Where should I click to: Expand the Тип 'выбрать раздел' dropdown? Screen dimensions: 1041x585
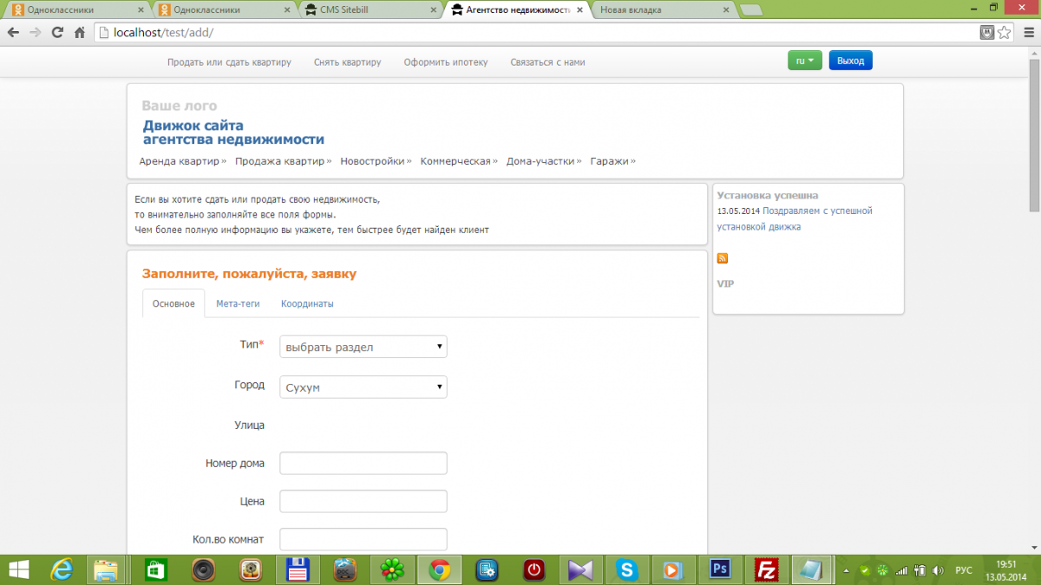tap(363, 348)
